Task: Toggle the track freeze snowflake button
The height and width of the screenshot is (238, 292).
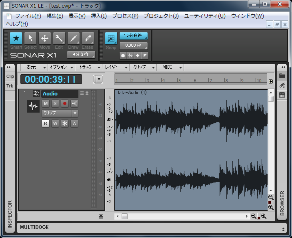Action: [65, 123]
